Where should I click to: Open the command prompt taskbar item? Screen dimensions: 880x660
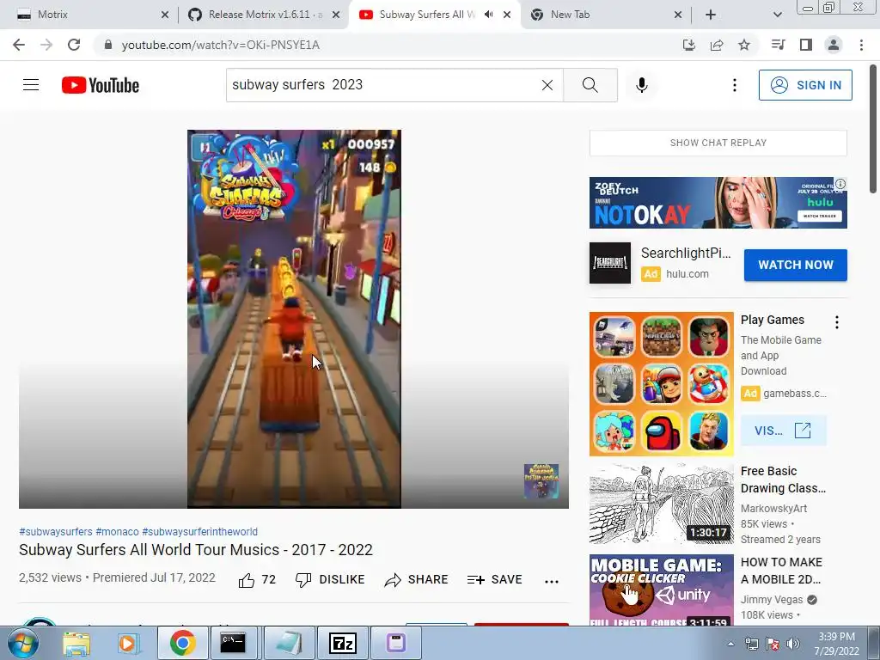click(233, 643)
